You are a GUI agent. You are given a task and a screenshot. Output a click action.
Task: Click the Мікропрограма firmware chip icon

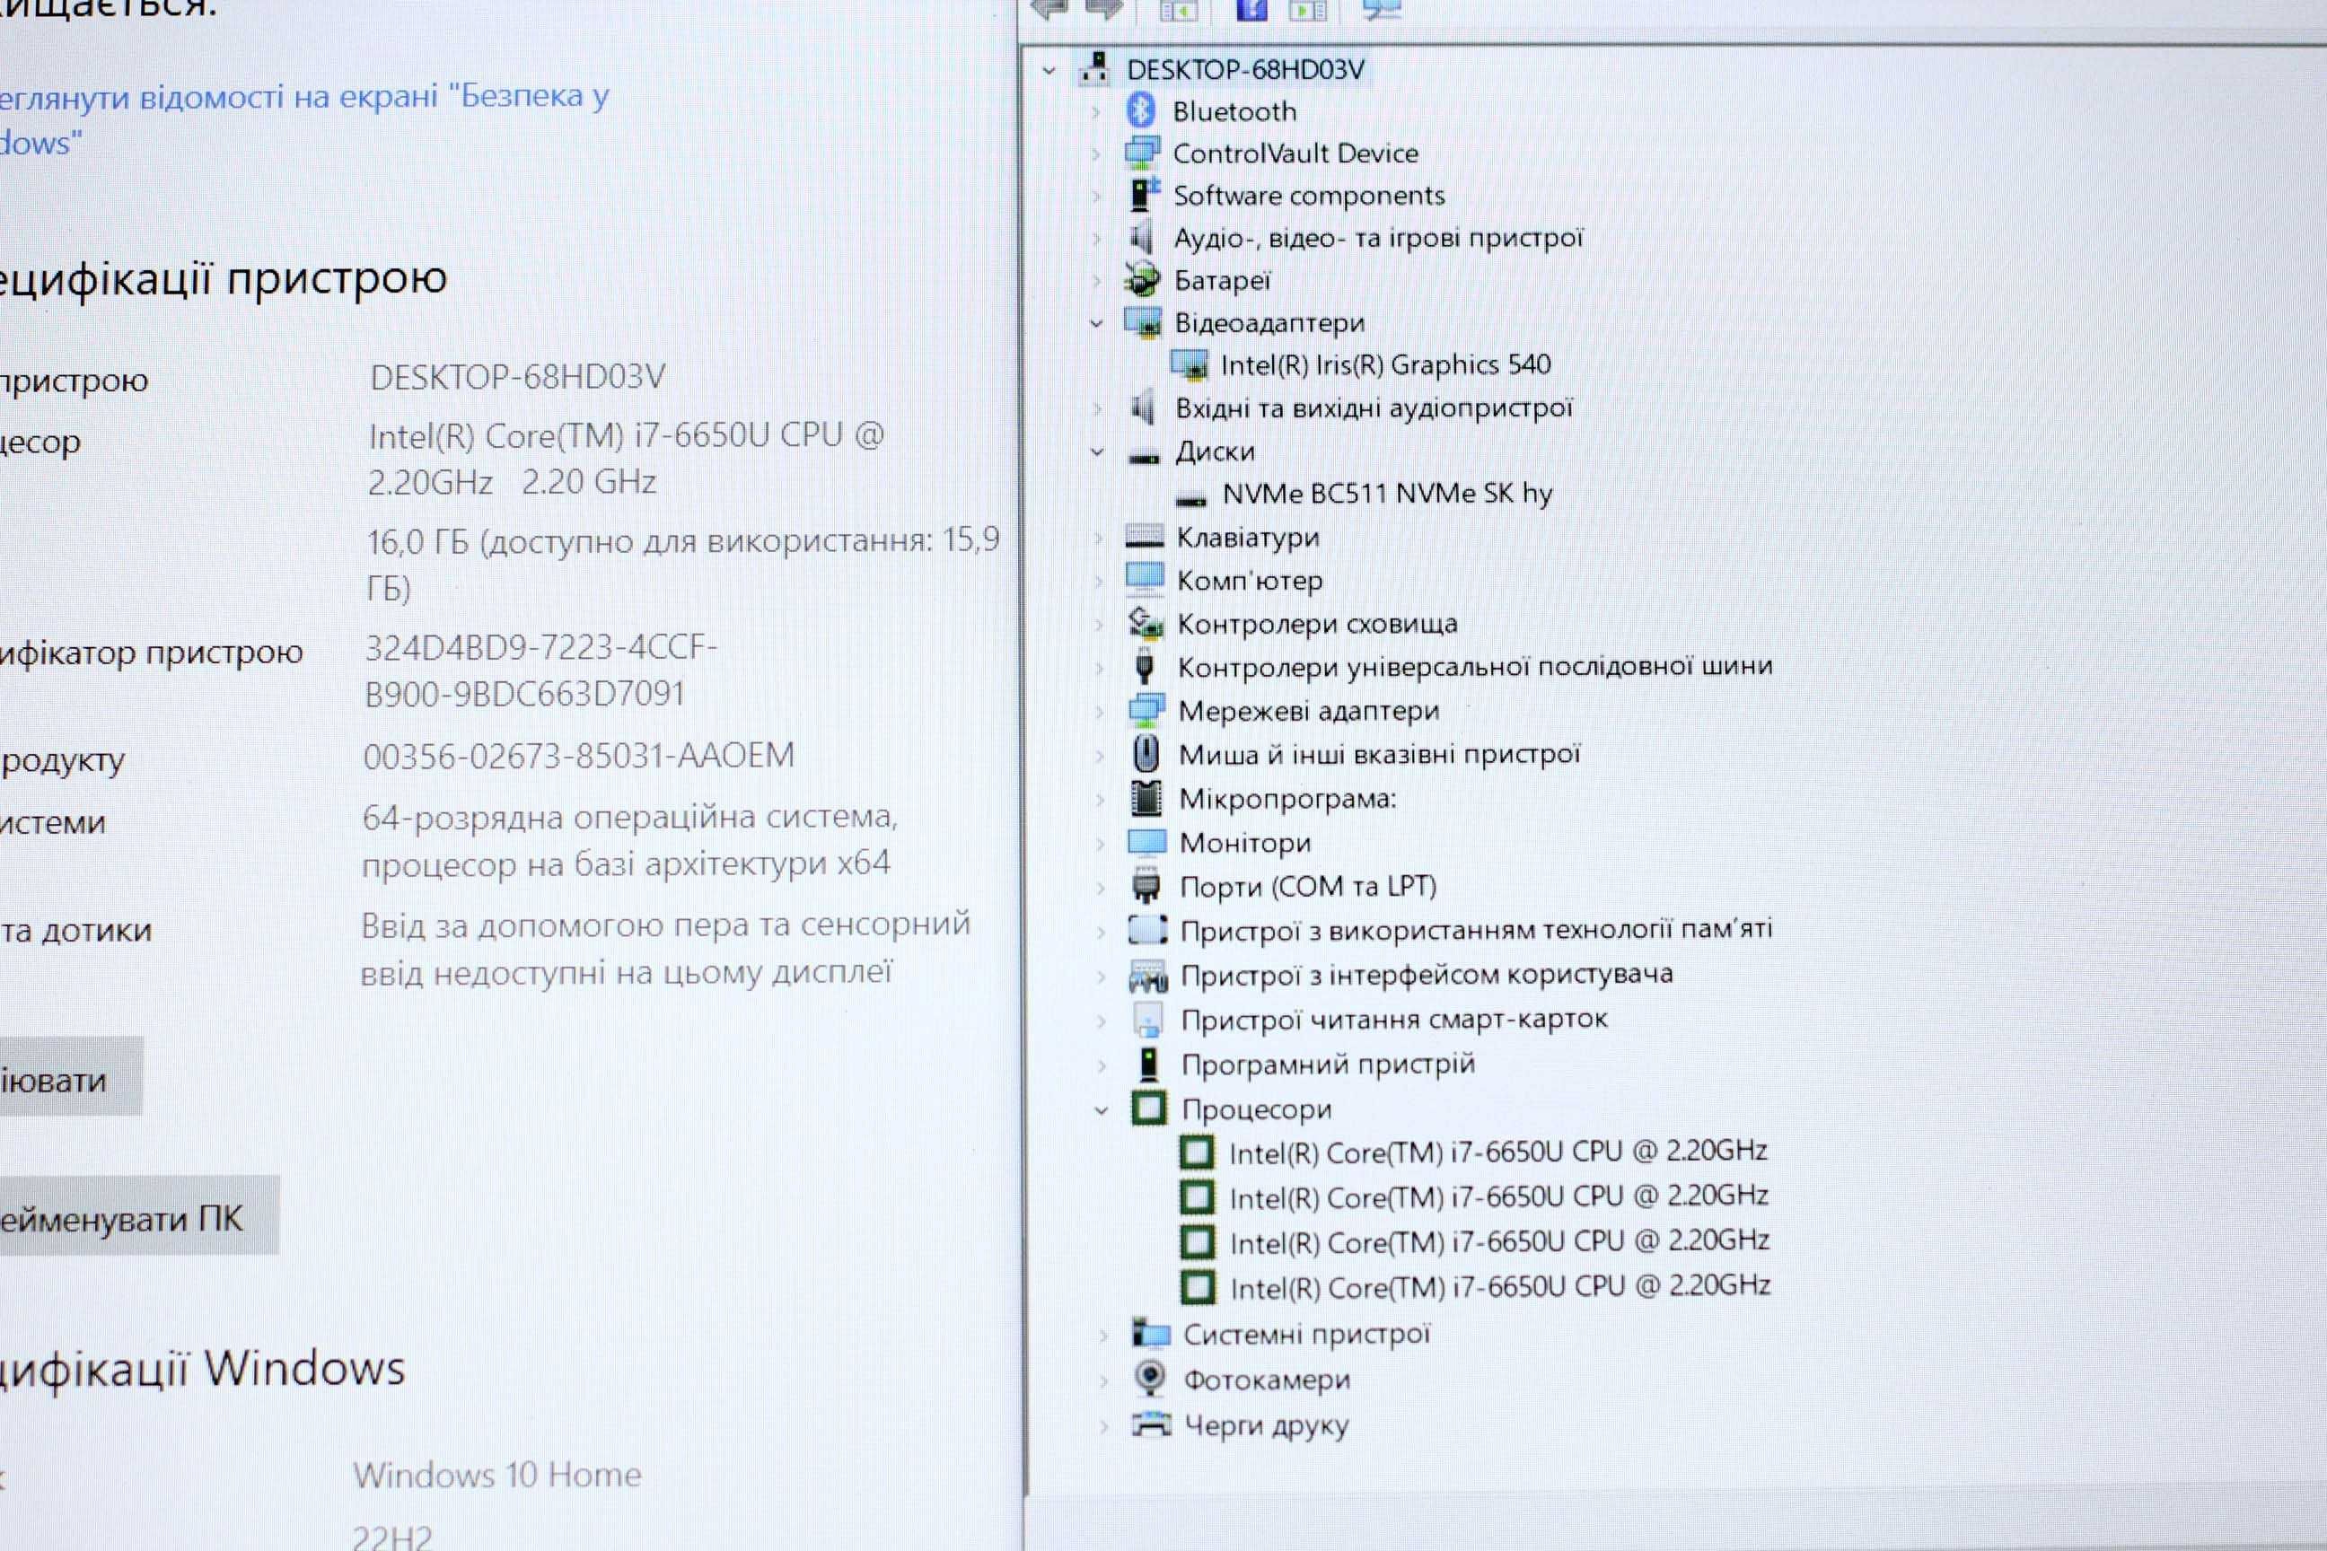click(x=1146, y=797)
